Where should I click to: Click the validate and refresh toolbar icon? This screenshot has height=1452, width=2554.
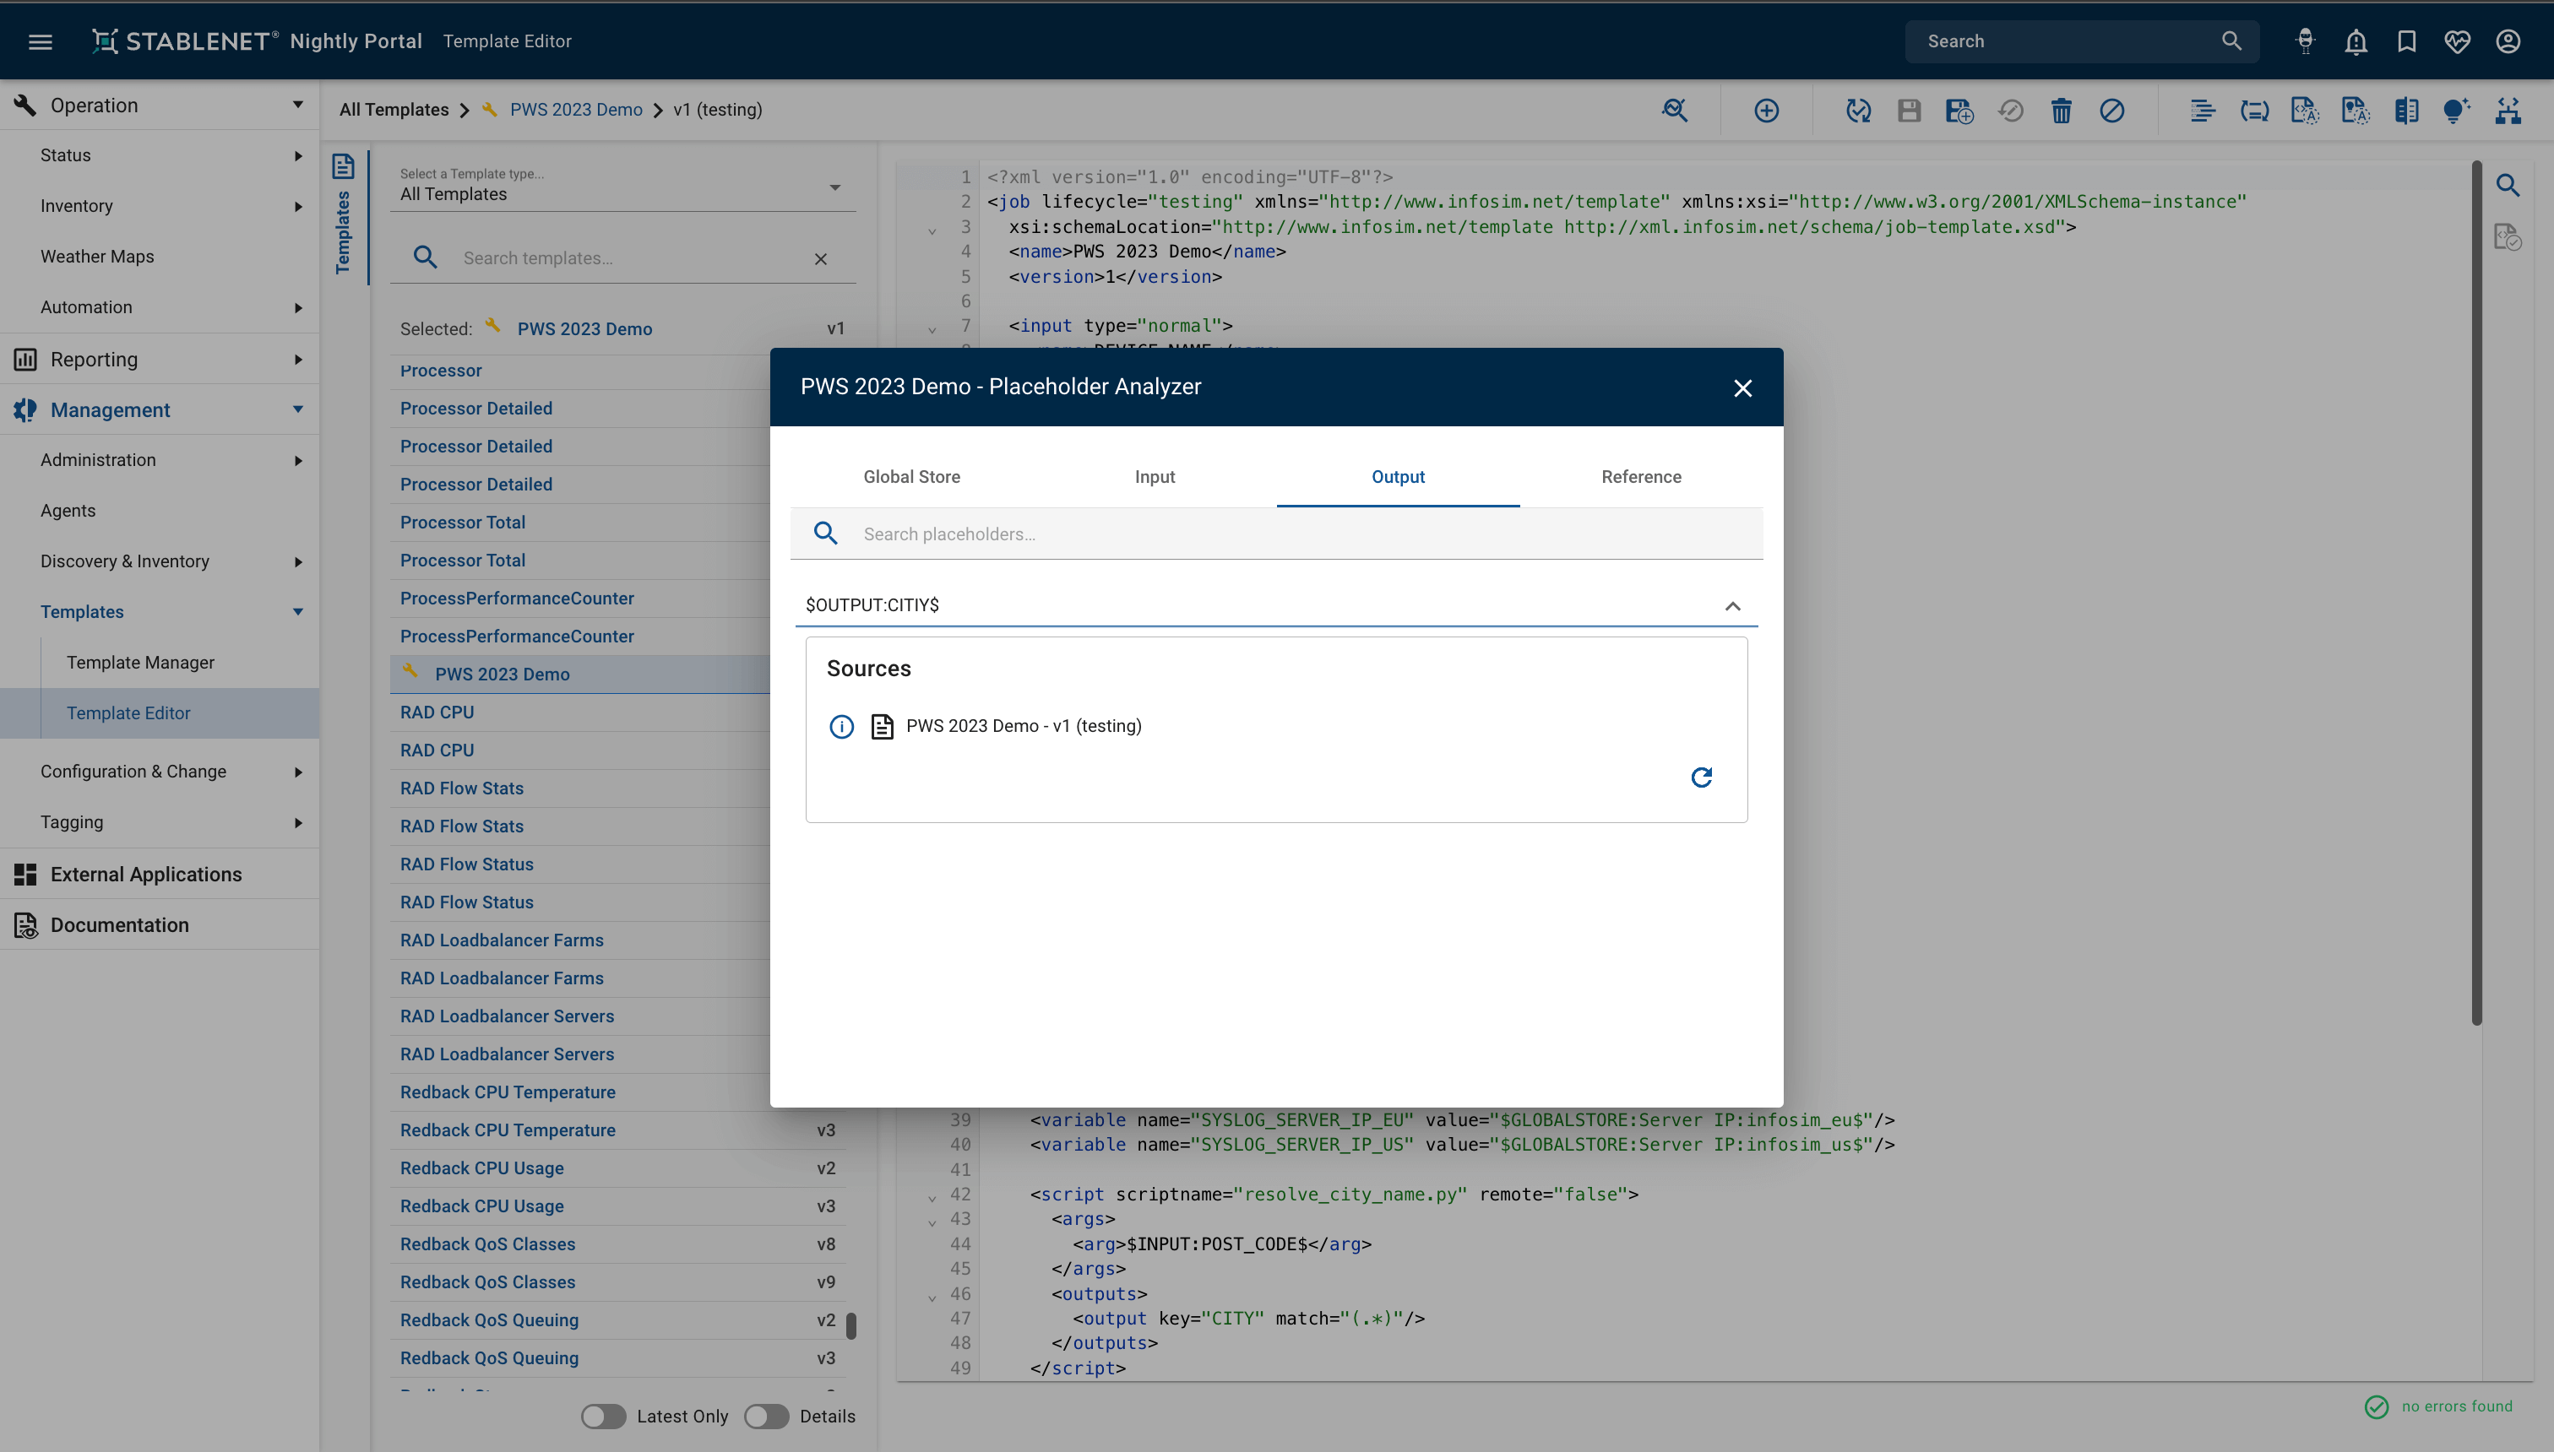point(1857,110)
